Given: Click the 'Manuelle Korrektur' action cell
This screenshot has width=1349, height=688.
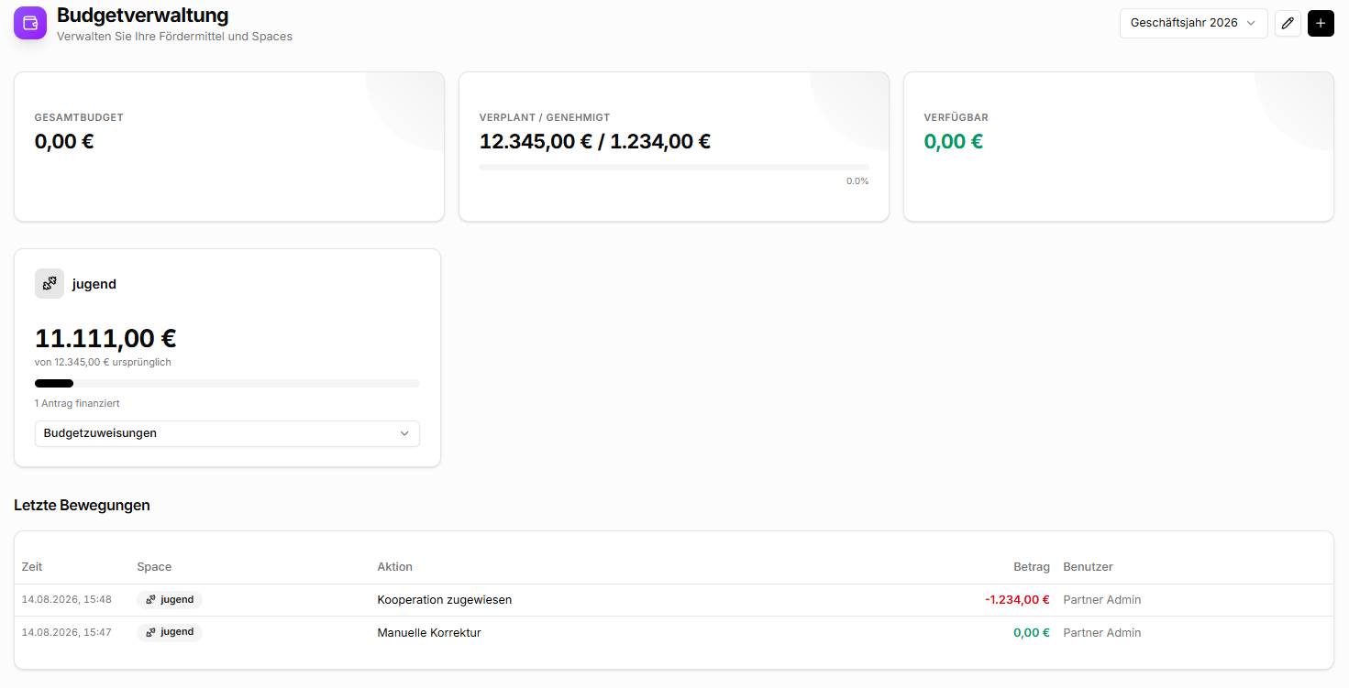Looking at the screenshot, I should [x=429, y=632].
